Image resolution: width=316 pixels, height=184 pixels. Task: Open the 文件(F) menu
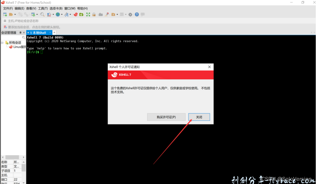pyautogui.click(x=7, y=8)
